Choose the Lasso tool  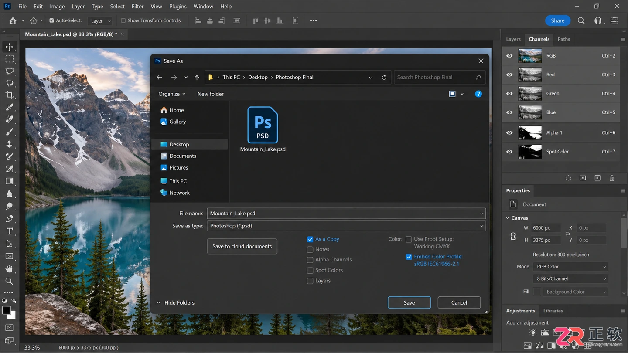(10, 71)
